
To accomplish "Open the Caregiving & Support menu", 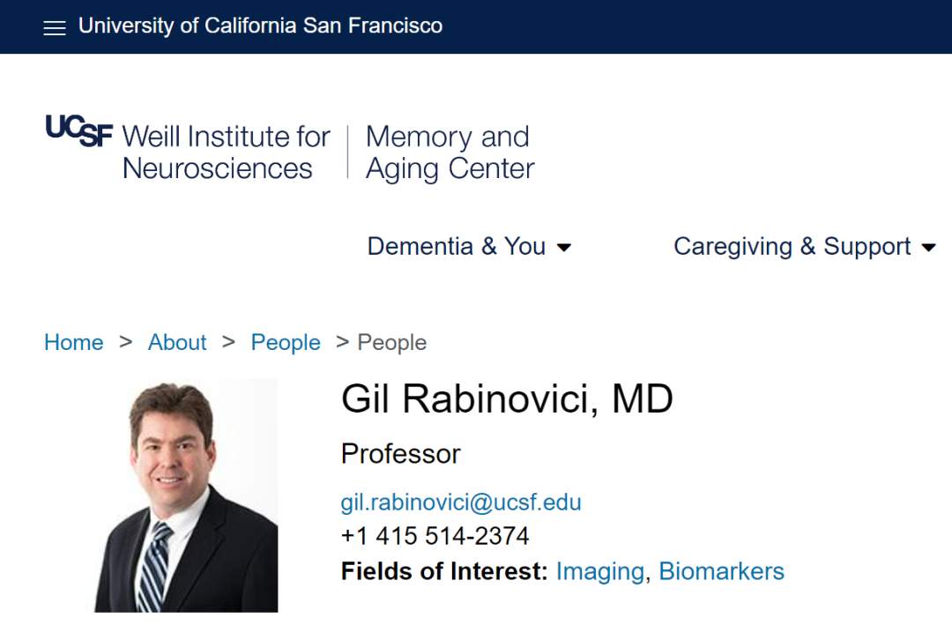I will [x=792, y=247].
